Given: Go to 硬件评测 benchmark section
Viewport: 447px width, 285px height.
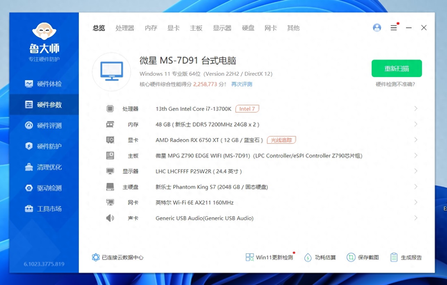Looking at the screenshot, I should pos(44,125).
